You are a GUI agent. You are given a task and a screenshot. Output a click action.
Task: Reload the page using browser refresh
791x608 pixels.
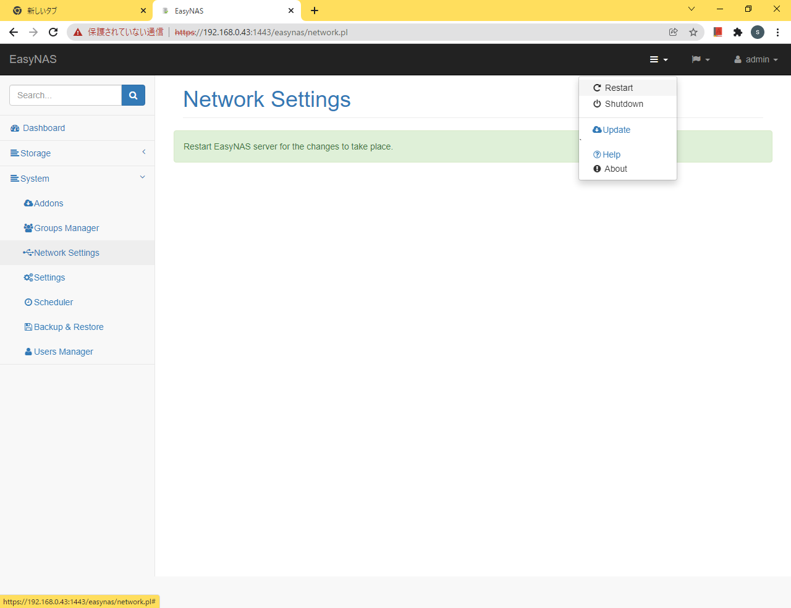(53, 32)
